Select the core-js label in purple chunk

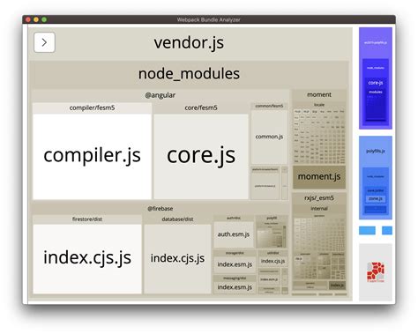click(x=376, y=83)
